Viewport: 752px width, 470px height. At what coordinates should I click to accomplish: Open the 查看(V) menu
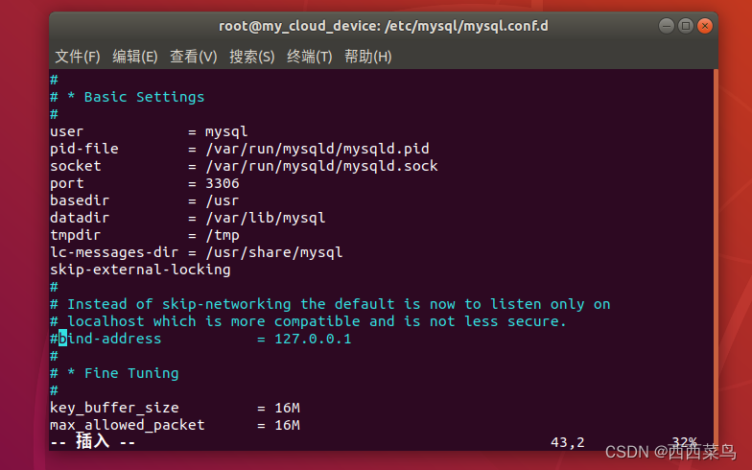click(x=194, y=57)
